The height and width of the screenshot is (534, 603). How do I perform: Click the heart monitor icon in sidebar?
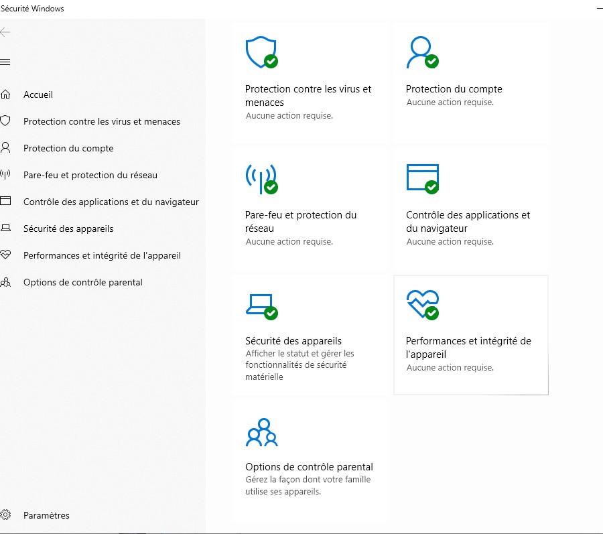5,255
